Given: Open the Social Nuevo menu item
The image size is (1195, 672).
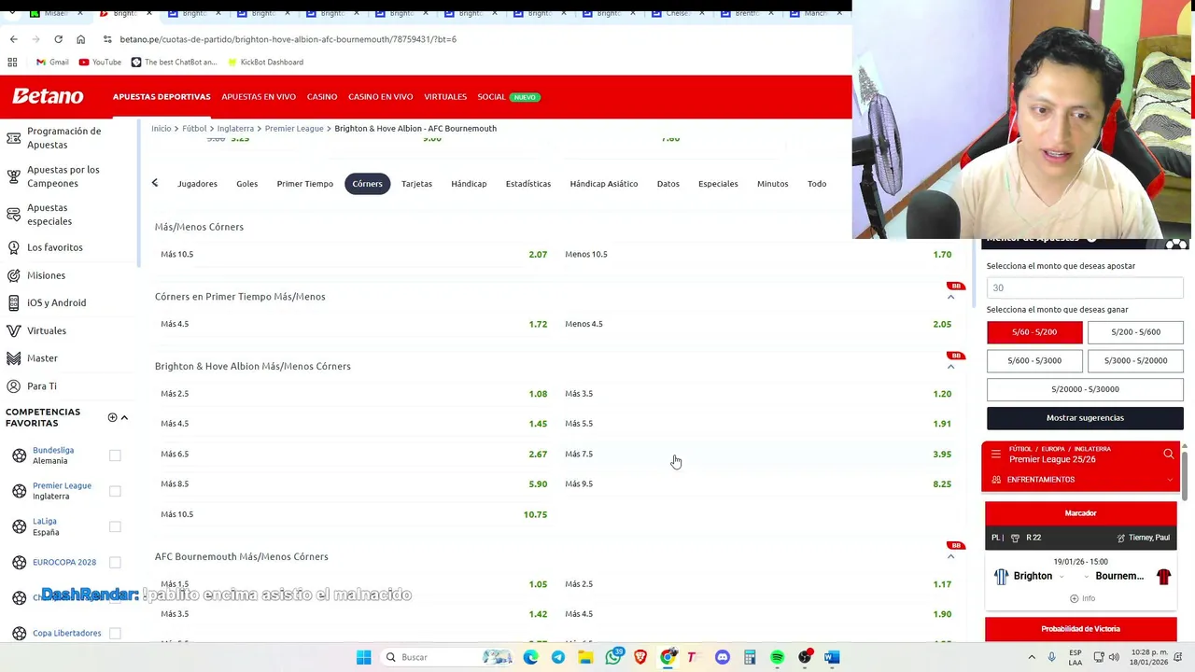Looking at the screenshot, I should [509, 97].
